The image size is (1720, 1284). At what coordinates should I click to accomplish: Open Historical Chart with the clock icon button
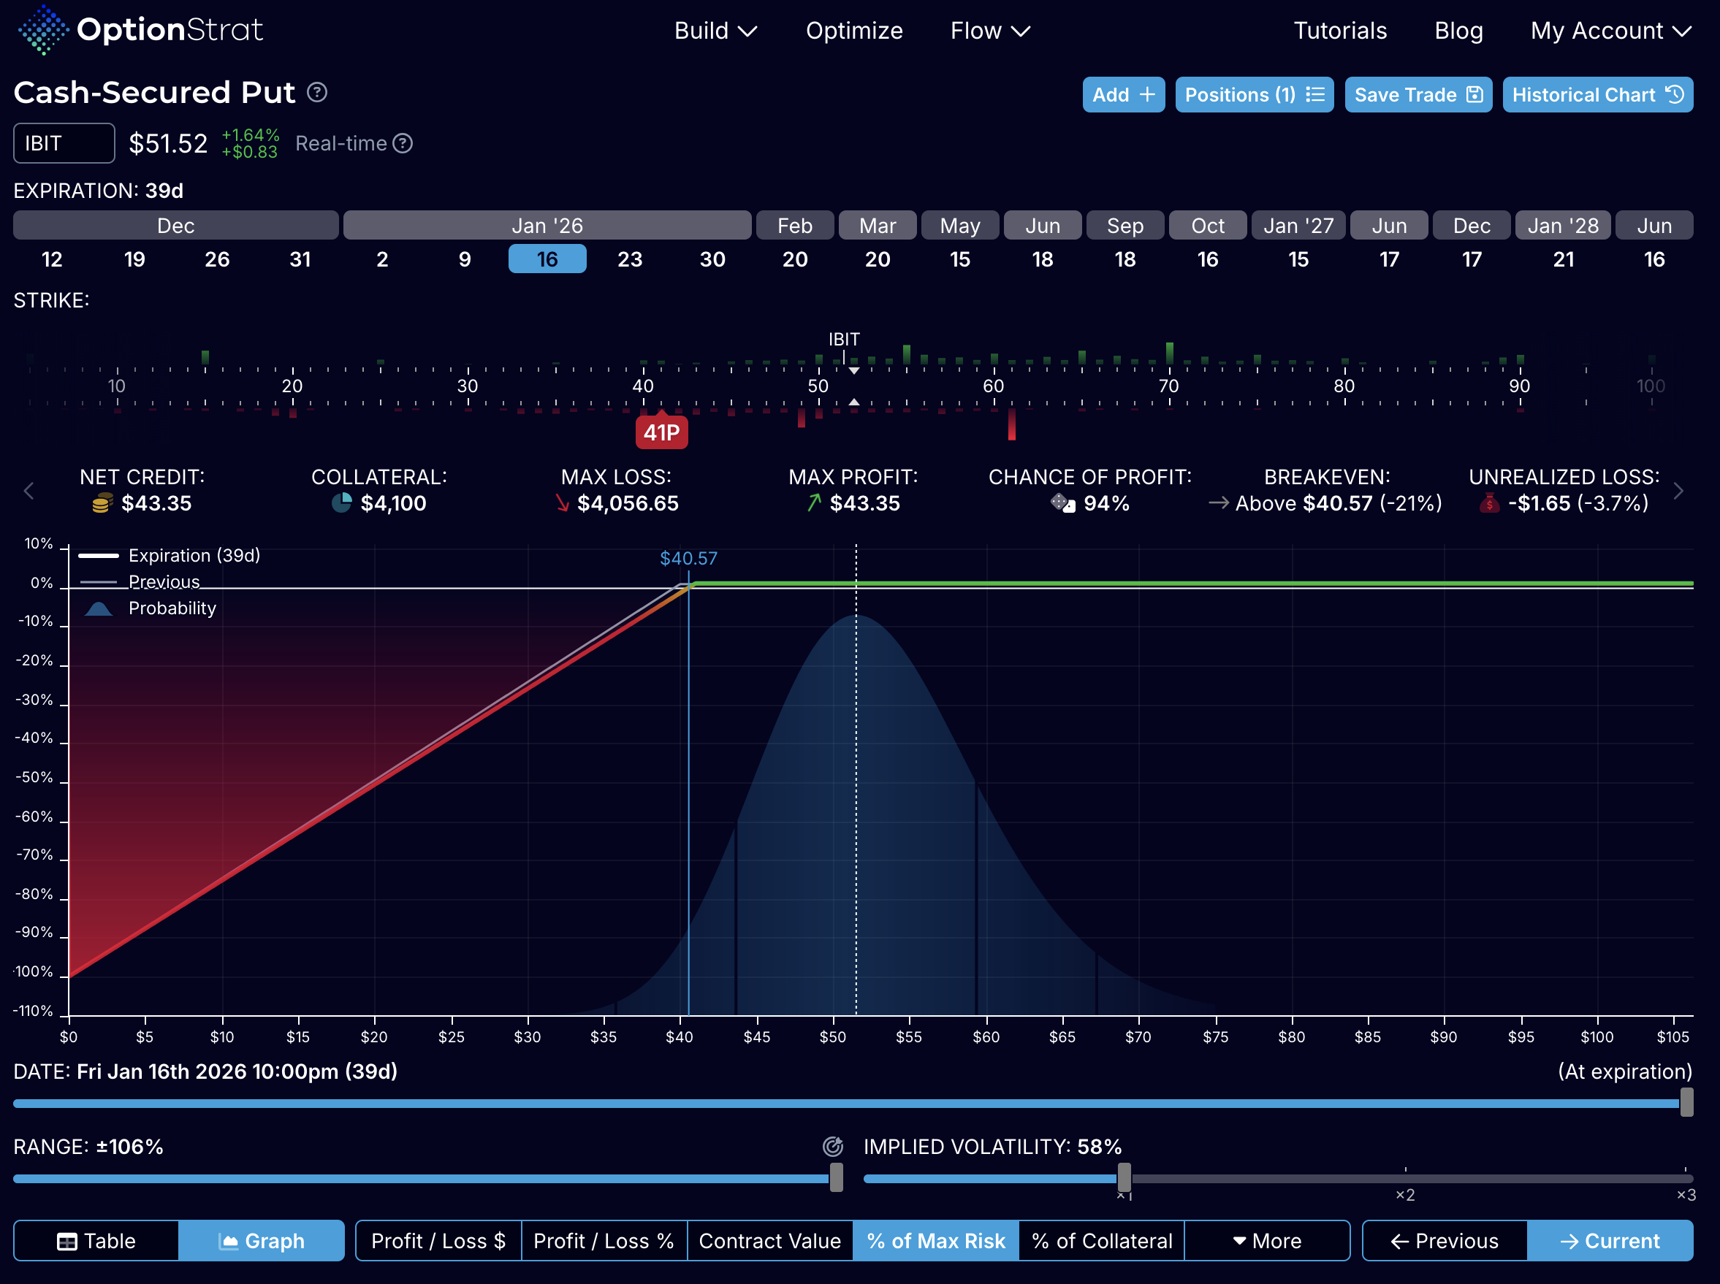click(1597, 95)
